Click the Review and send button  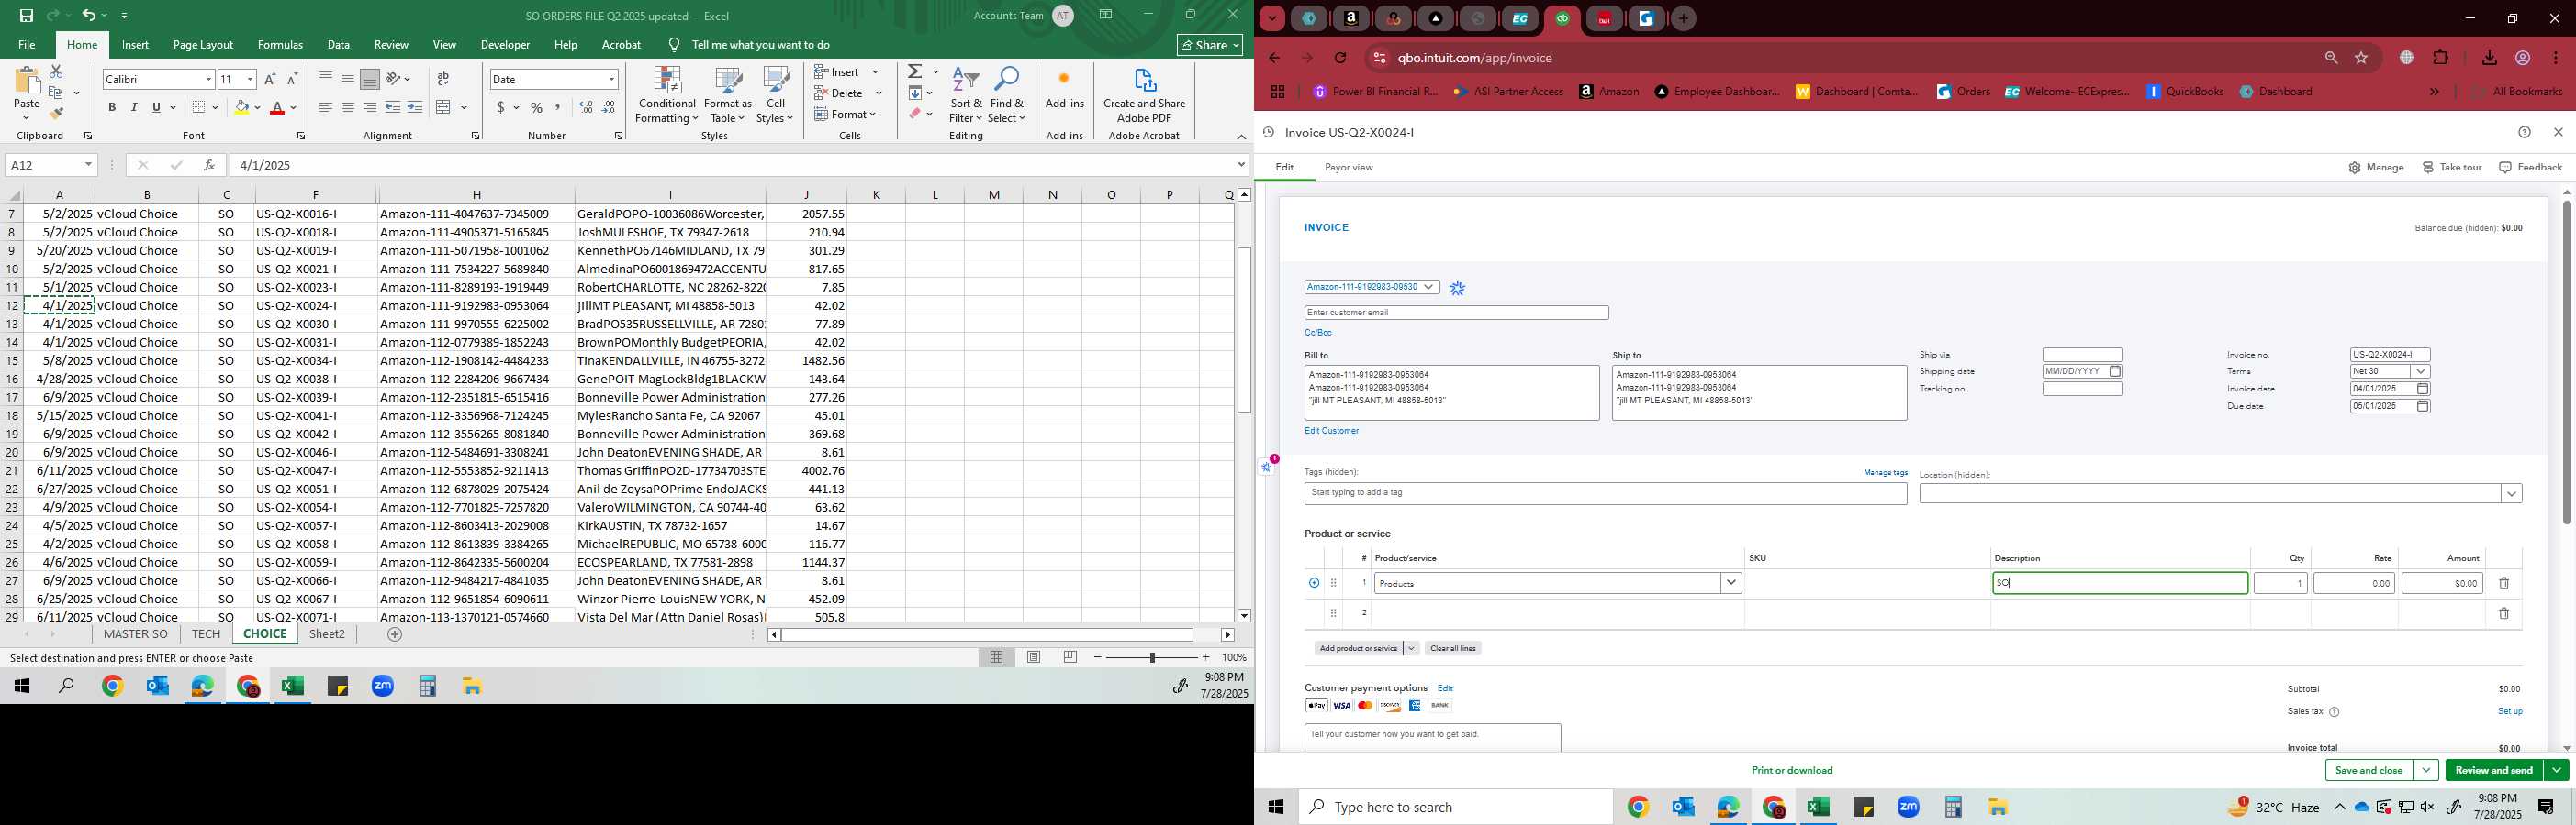point(2494,770)
